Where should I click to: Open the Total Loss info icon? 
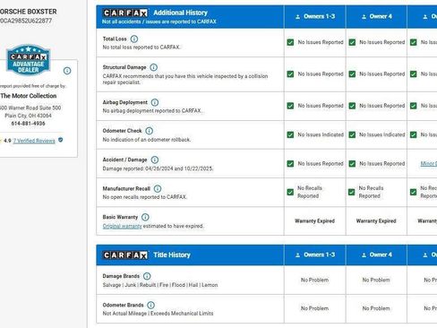(x=134, y=39)
